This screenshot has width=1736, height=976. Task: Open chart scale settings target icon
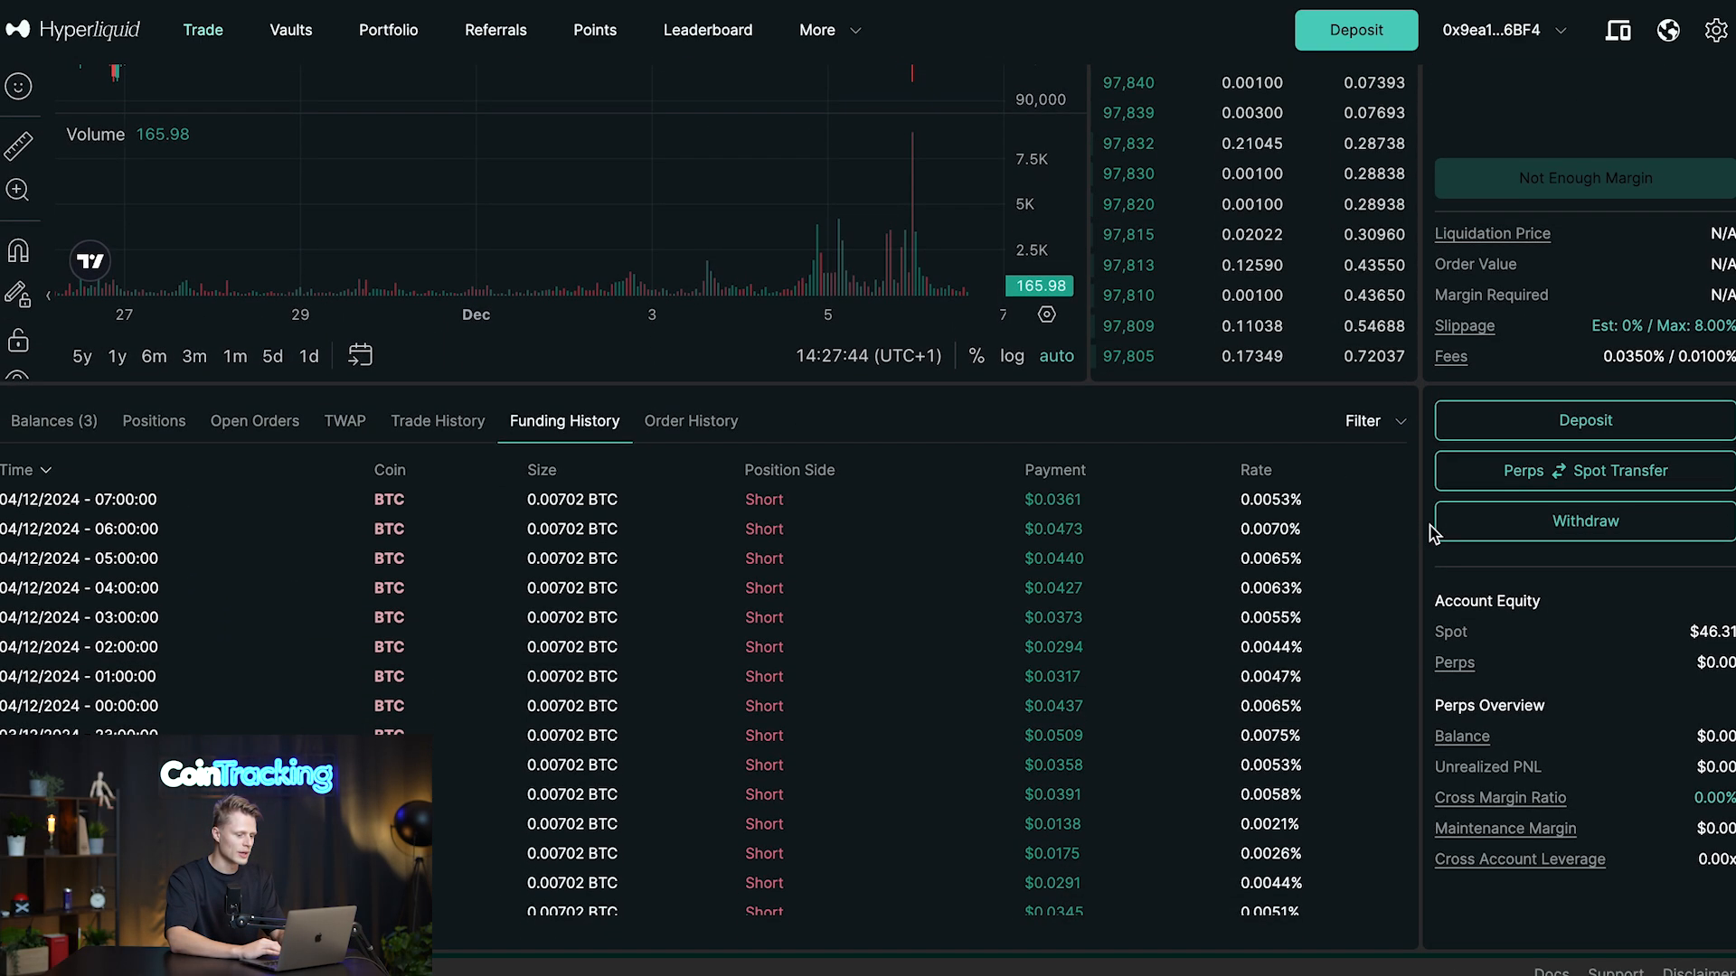[1046, 314]
